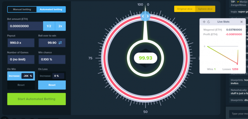The image size is (248, 119).
Task: Edit the Number of Games field
Action: click(21, 59)
